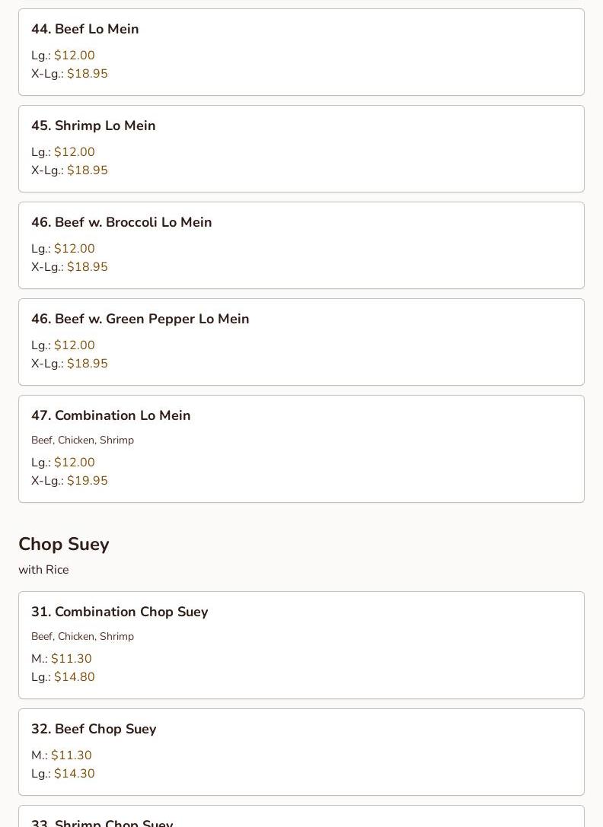Select 45. Shrimp Lo Mein card

301,148
